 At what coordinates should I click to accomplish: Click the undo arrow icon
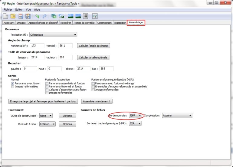[37, 16]
